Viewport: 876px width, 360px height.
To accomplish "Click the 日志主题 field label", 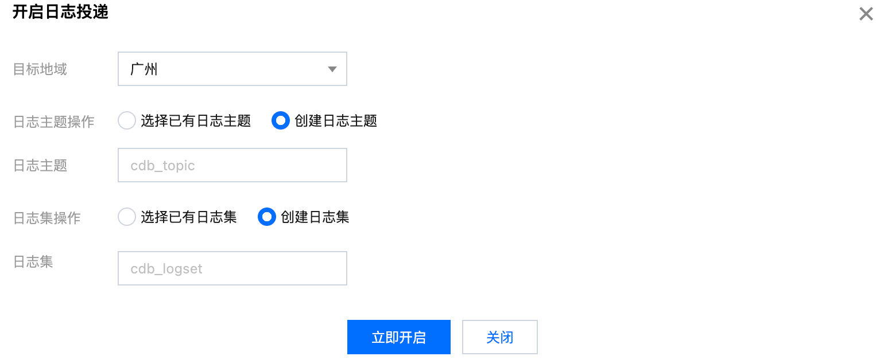I will [x=40, y=166].
